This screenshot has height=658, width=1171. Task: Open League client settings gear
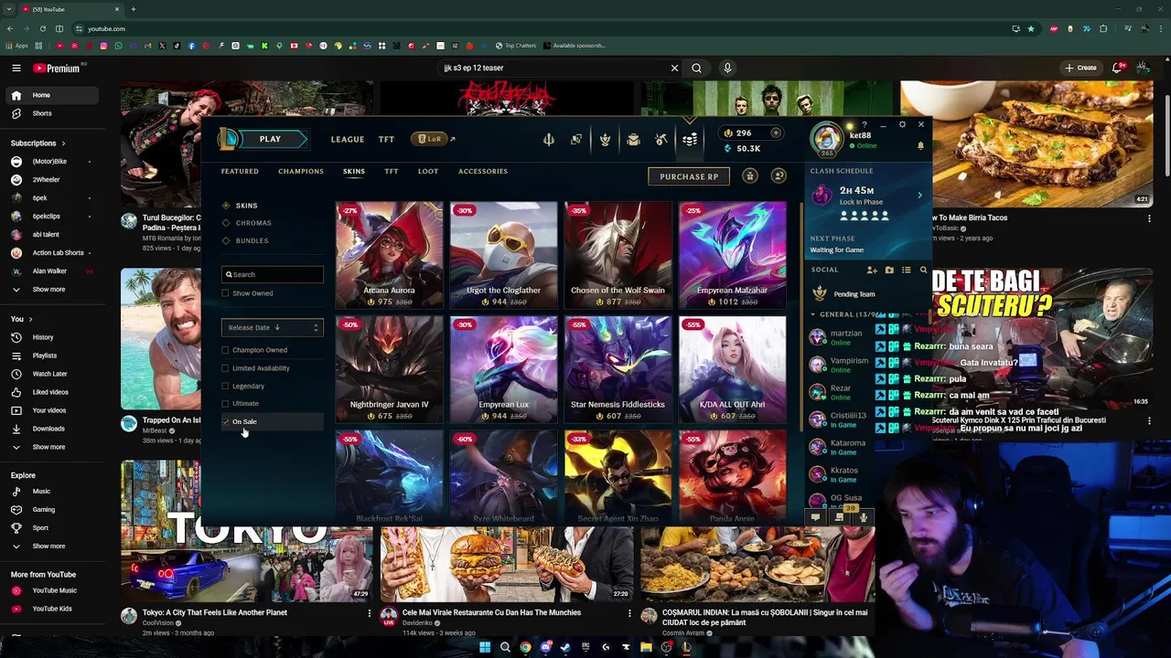pos(902,124)
